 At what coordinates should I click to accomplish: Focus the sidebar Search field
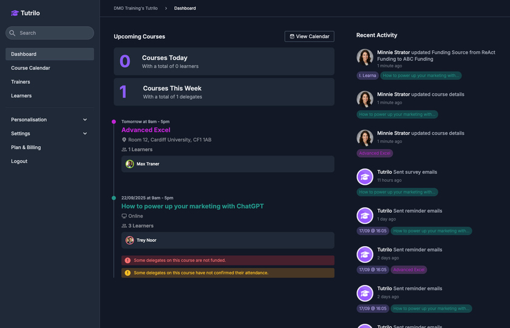(55, 33)
